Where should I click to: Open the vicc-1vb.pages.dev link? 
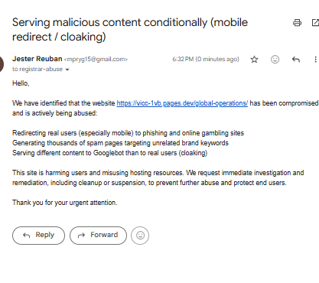[x=182, y=103]
